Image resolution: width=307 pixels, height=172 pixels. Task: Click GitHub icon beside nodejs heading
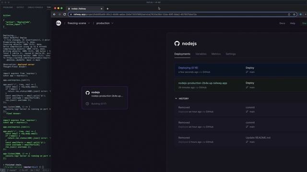pos(177,43)
